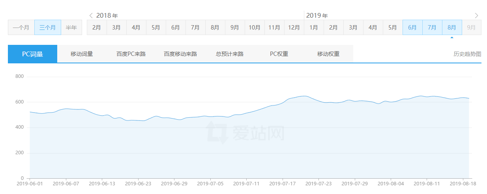Select 12月 of 2018 on timeline
Image resolution: width=487 pixels, height=194 pixels.
coord(294,28)
